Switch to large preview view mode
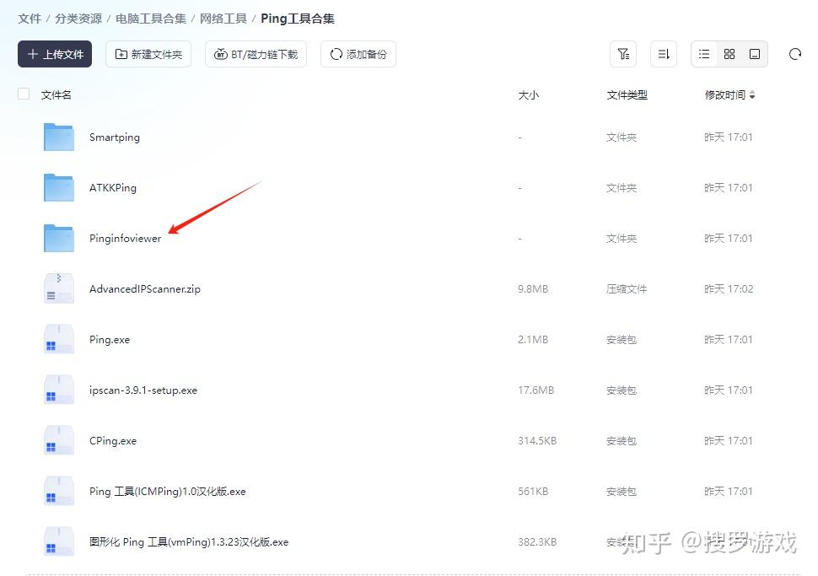 [755, 53]
